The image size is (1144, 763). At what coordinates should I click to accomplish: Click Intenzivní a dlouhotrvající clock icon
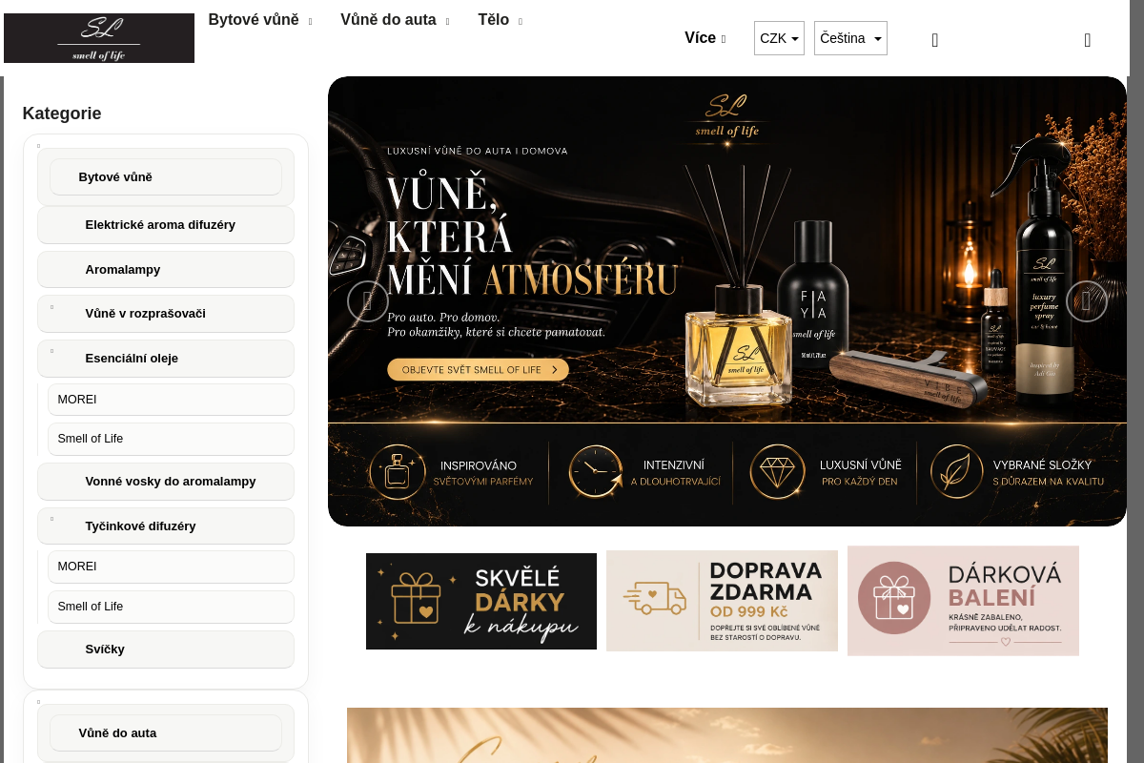pos(595,472)
